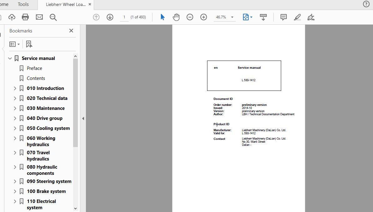Viewport: 373px width, 212px height.
Task: Expand the 020 Technical data bookmark
Action: coord(15,98)
